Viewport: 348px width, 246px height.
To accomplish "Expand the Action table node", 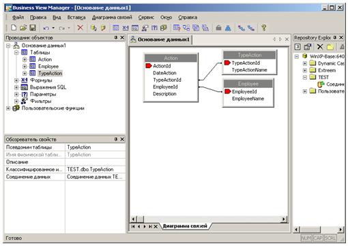I will point(25,59).
